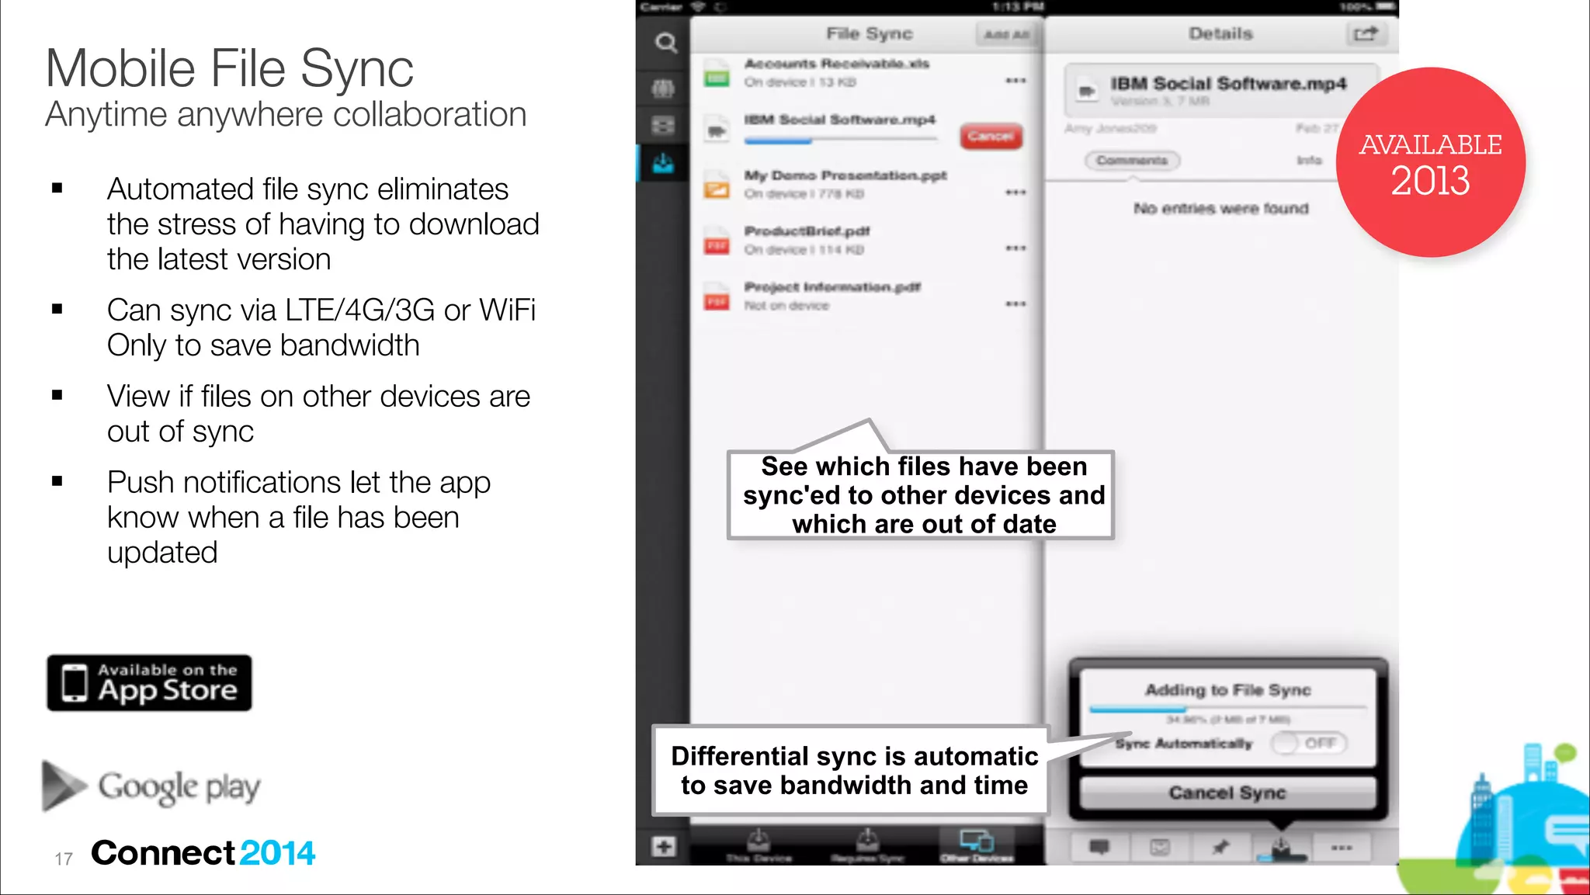Switch to This Device tab
Viewport: 1590px width, 895px height.
point(759,846)
